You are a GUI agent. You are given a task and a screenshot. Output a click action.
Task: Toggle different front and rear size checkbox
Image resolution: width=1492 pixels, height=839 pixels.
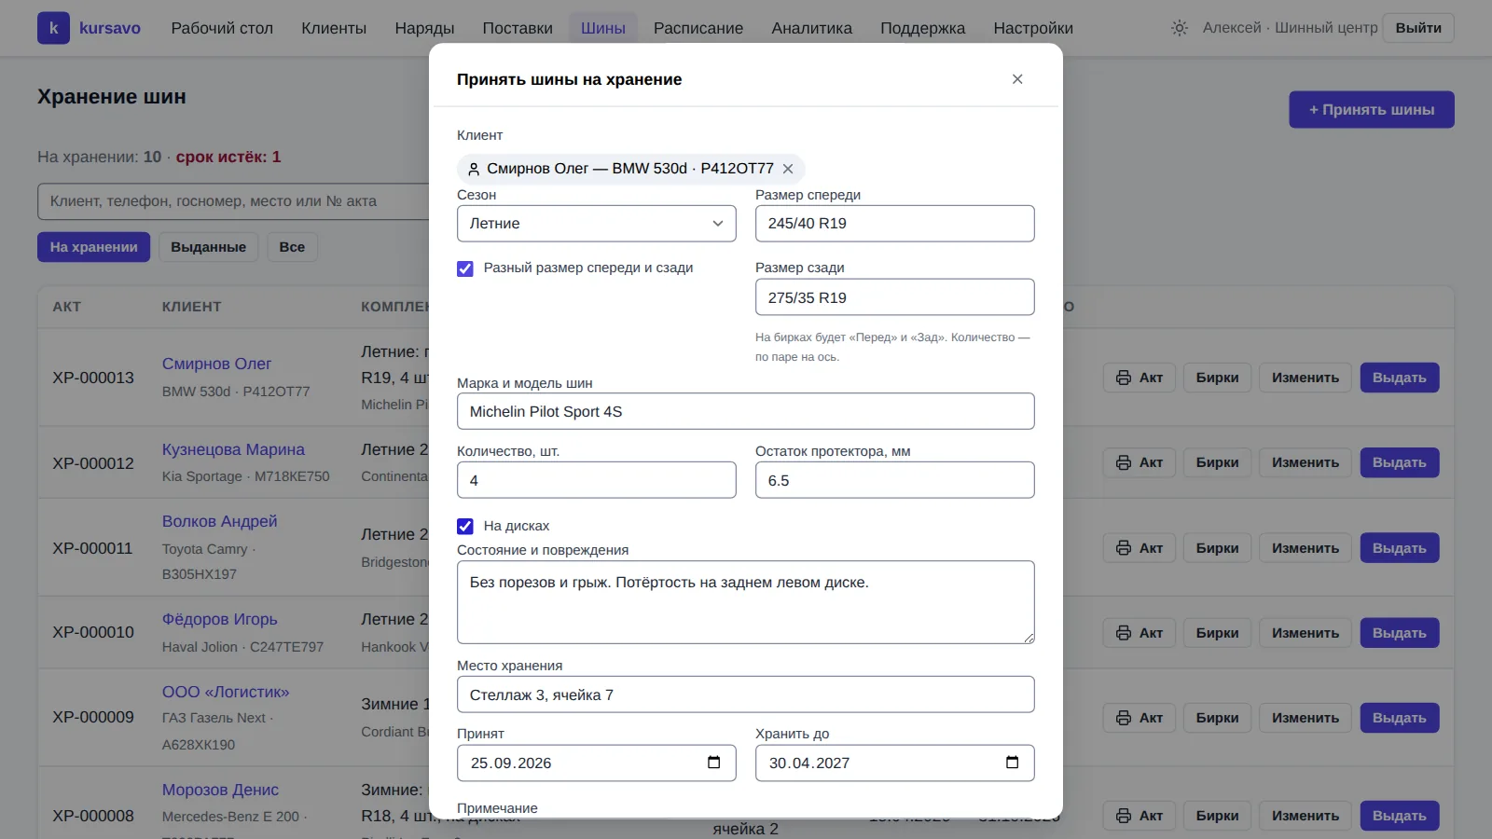(x=465, y=268)
